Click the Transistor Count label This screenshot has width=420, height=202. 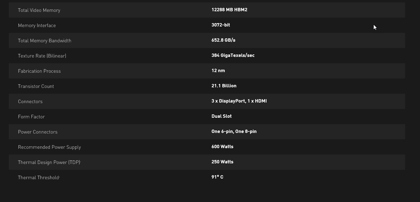(36, 86)
